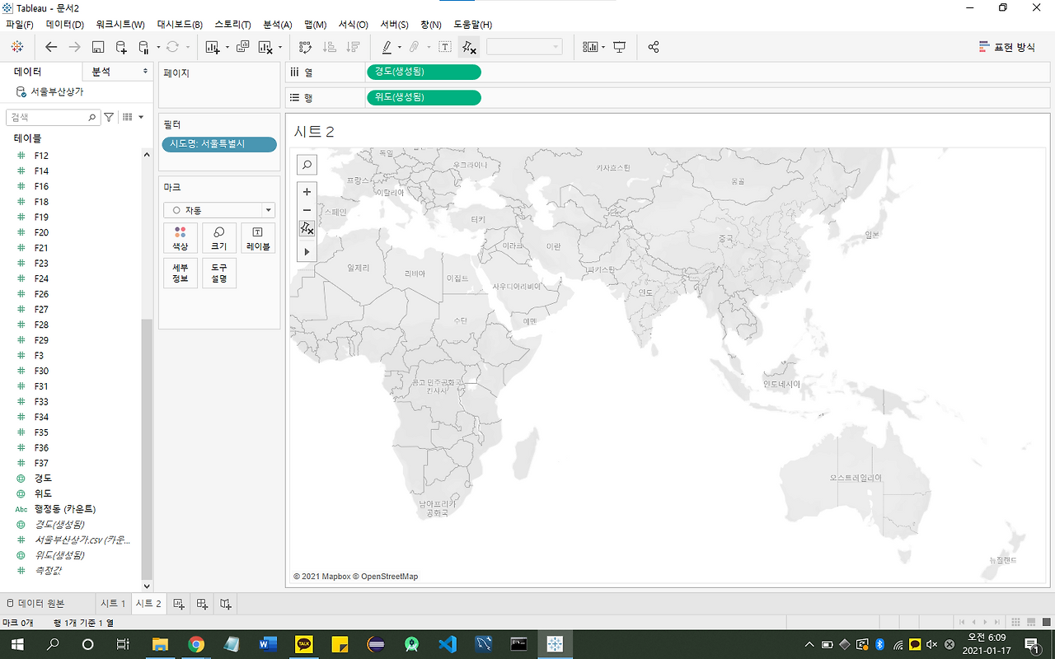Click the map reset pin button

[307, 229]
